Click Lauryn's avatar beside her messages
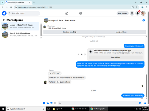149x111 pixels. point(45,82)
